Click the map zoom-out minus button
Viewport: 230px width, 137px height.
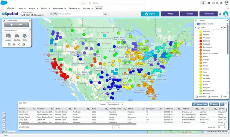pyautogui.click(x=4, y=128)
